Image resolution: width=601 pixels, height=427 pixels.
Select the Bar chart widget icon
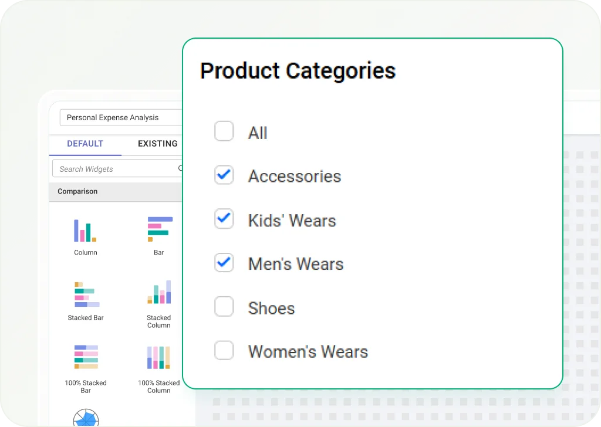point(159,229)
